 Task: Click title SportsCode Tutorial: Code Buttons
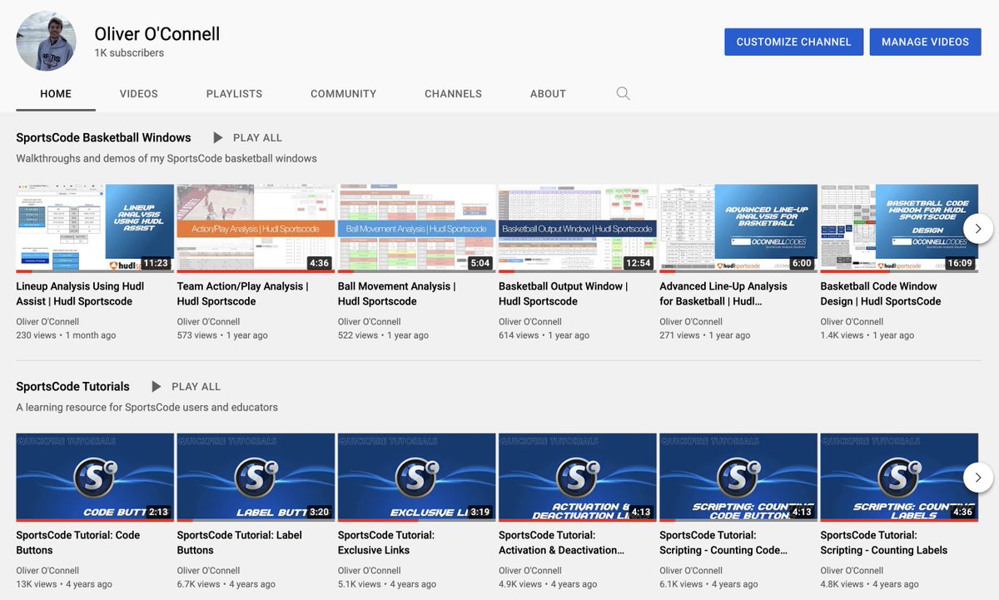[x=78, y=543]
